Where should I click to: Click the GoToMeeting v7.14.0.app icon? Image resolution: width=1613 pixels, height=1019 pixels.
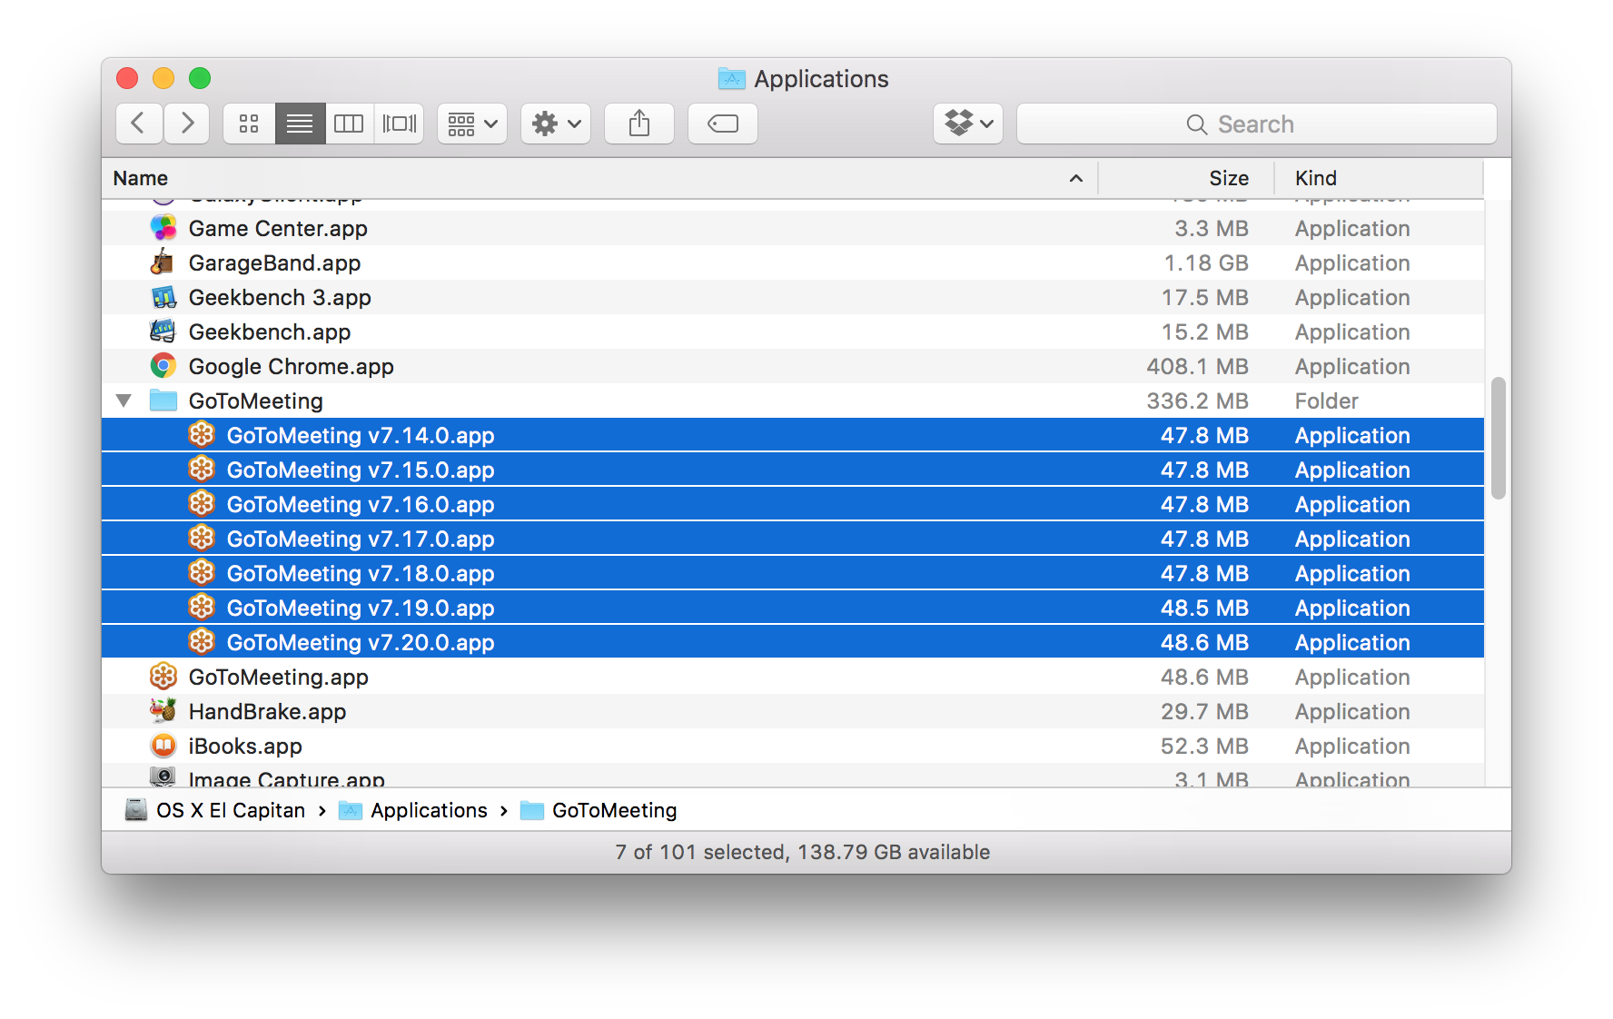[x=202, y=435]
